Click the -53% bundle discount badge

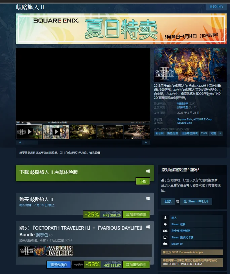[92, 265]
